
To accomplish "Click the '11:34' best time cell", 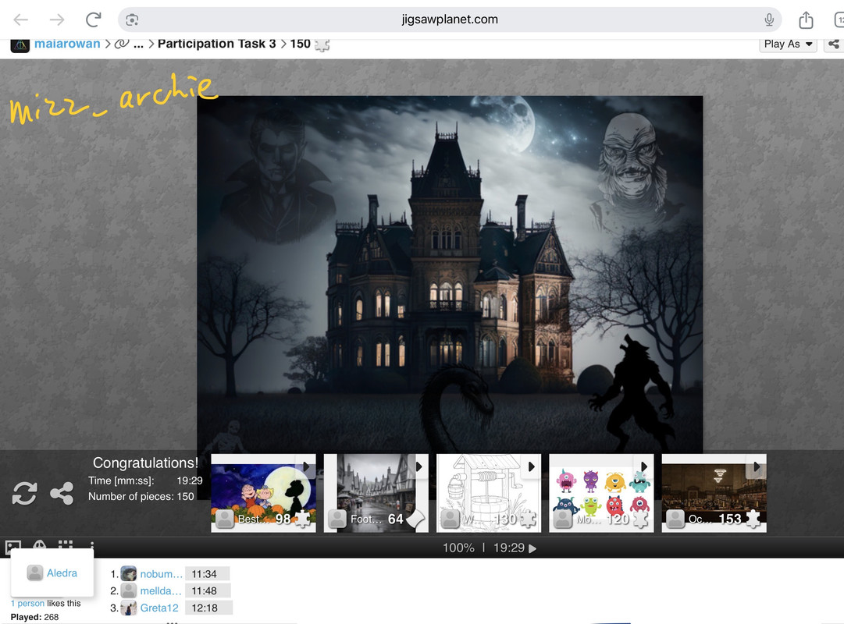I will pyautogui.click(x=208, y=574).
